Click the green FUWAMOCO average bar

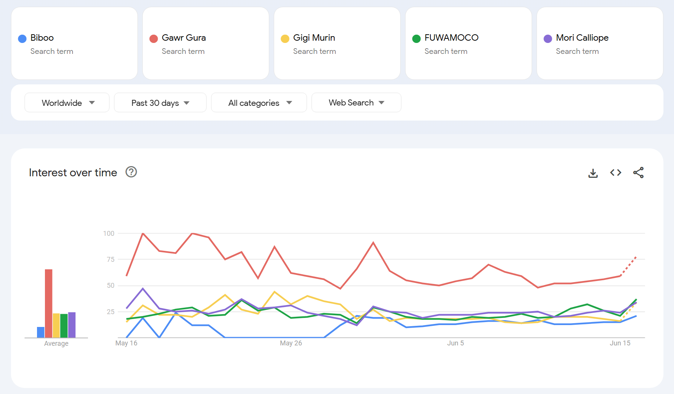point(64,326)
